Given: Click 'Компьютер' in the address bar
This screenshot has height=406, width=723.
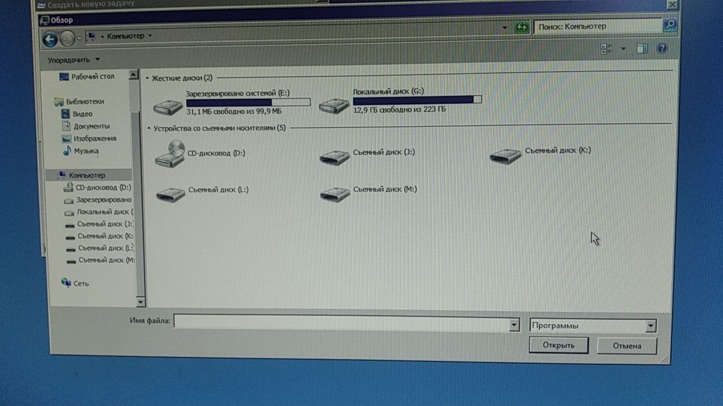Looking at the screenshot, I should [125, 36].
